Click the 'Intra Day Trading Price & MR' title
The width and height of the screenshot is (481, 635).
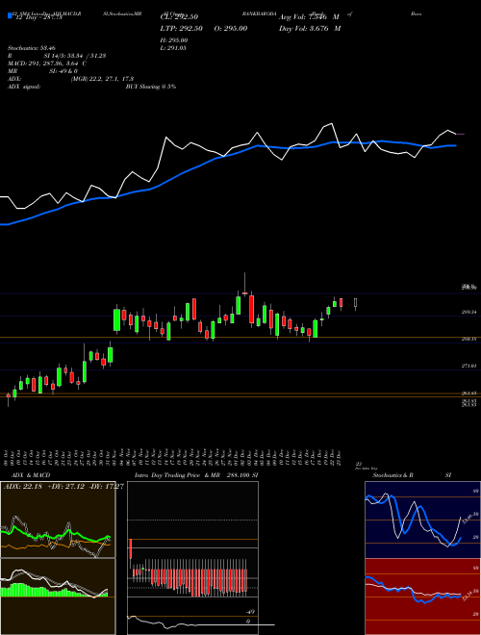[x=177, y=475]
